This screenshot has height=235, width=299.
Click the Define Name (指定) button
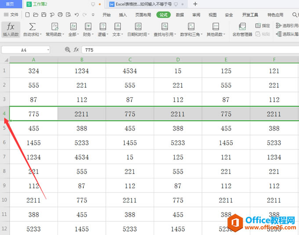(x=263, y=26)
